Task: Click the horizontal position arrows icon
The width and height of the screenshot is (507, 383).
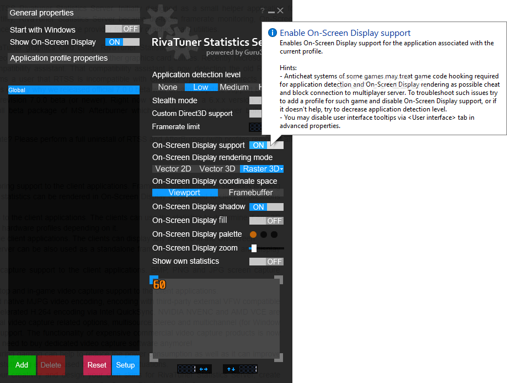Action: point(204,369)
